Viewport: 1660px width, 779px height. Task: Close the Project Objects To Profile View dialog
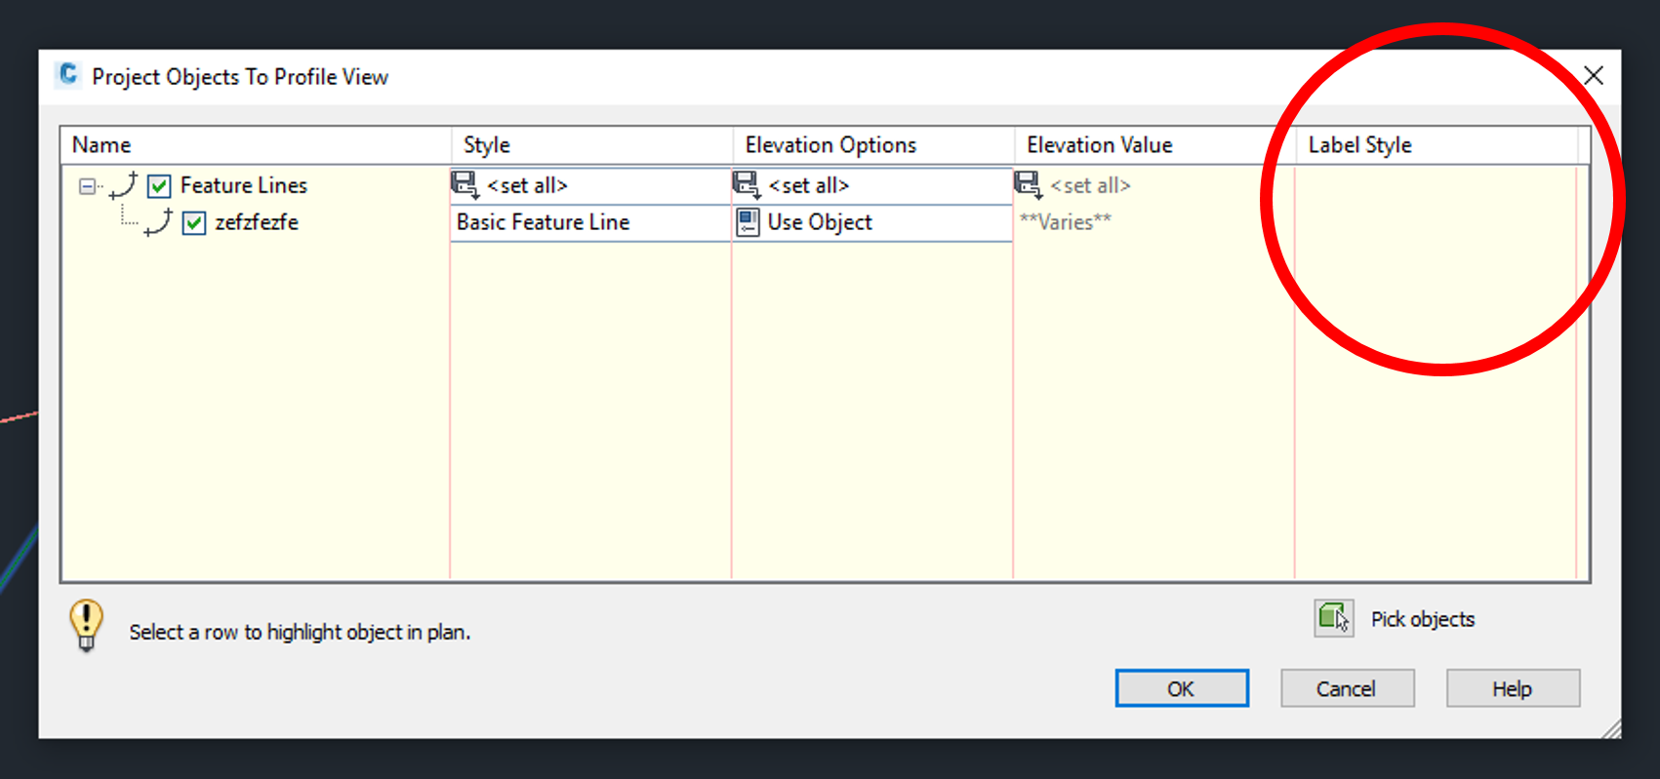pos(1593,76)
